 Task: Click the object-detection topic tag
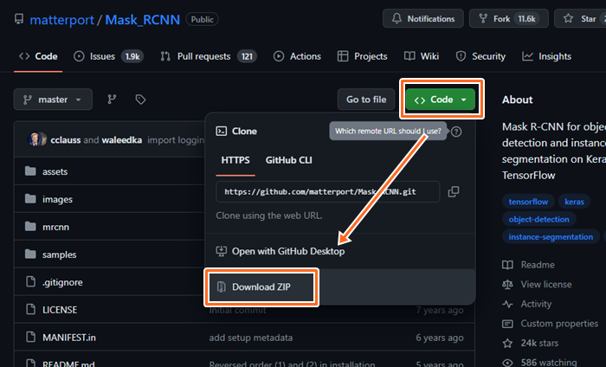pyautogui.click(x=539, y=220)
